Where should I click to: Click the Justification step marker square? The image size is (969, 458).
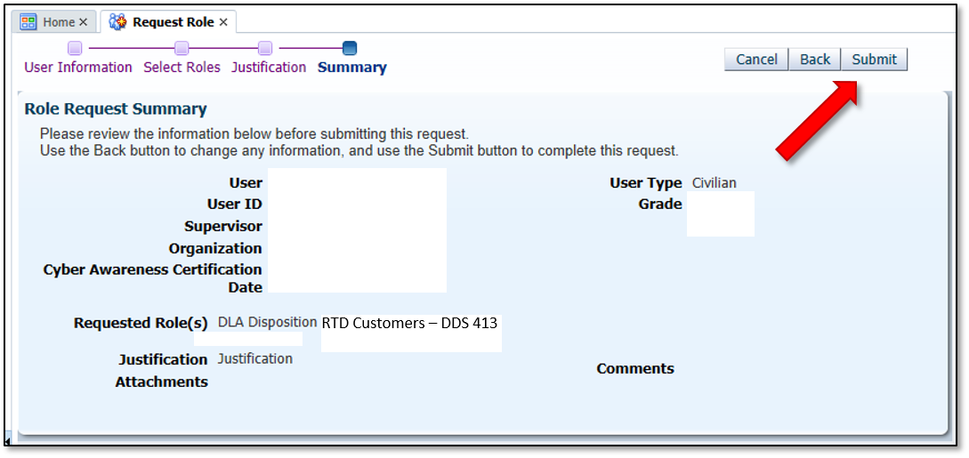265,48
